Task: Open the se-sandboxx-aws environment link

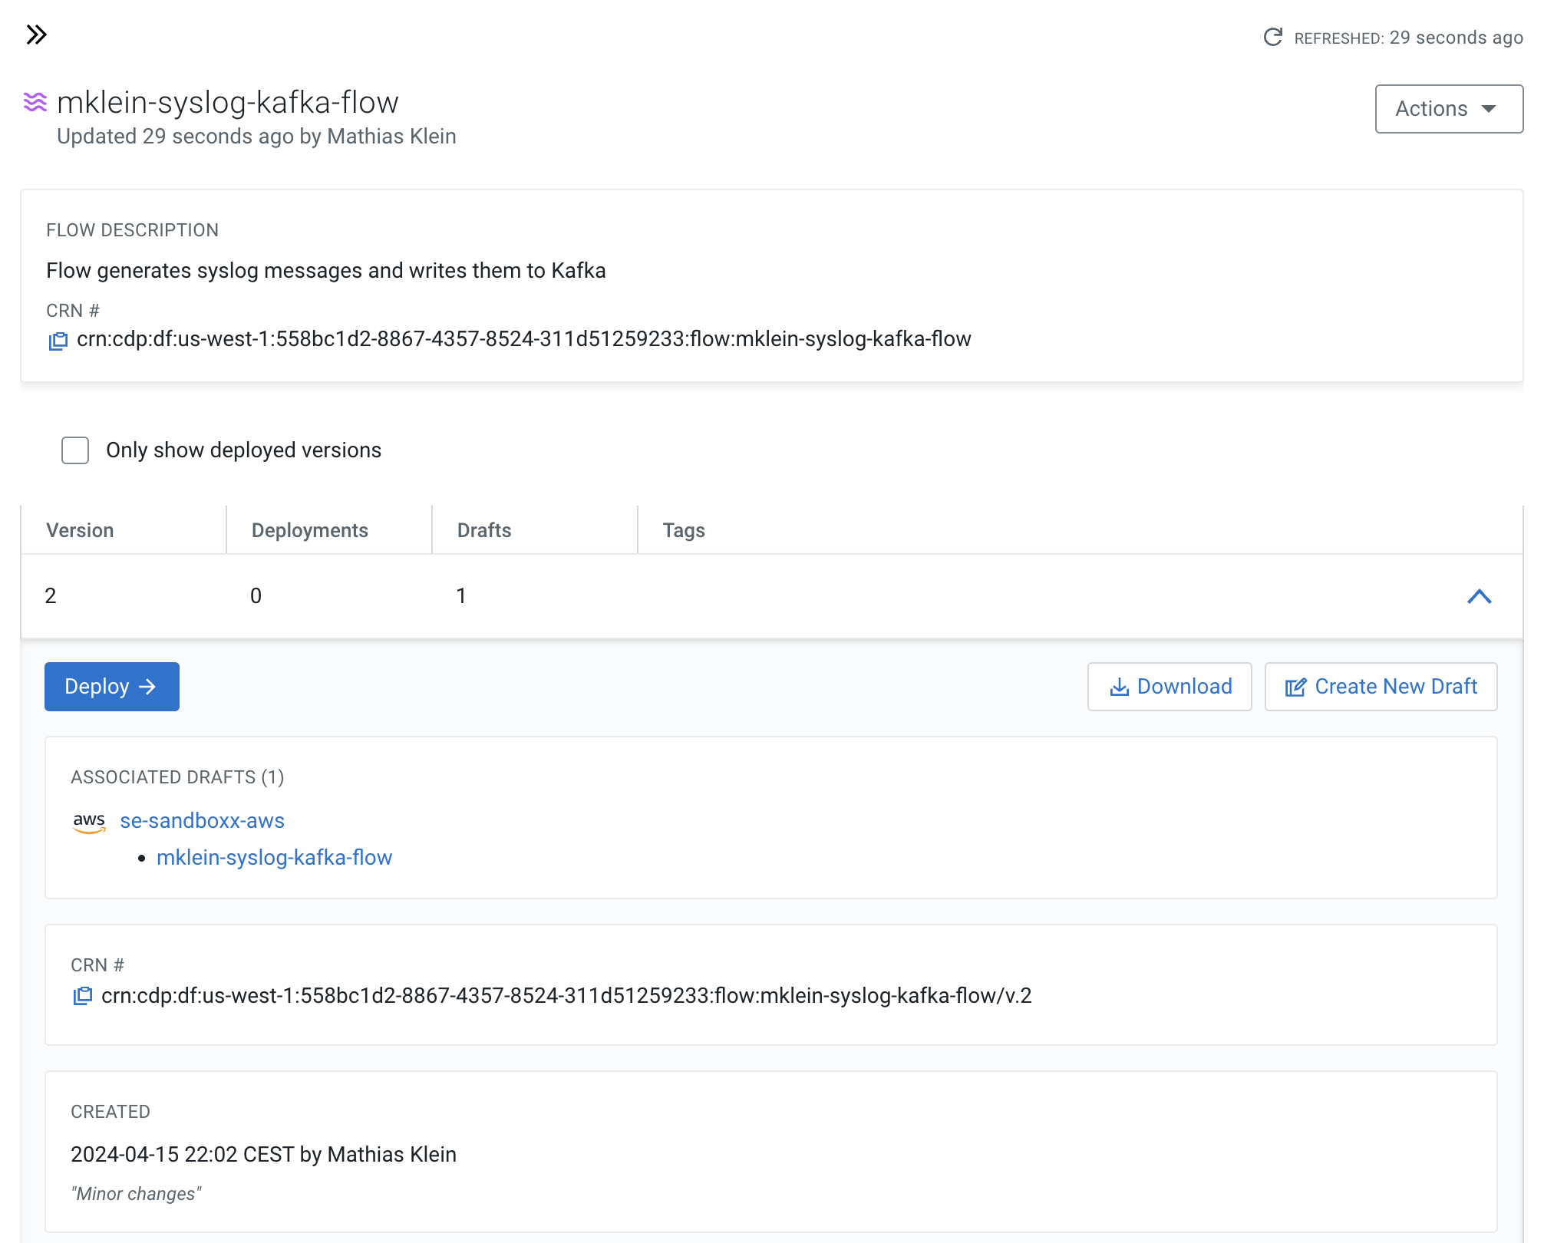Action: pos(202,821)
